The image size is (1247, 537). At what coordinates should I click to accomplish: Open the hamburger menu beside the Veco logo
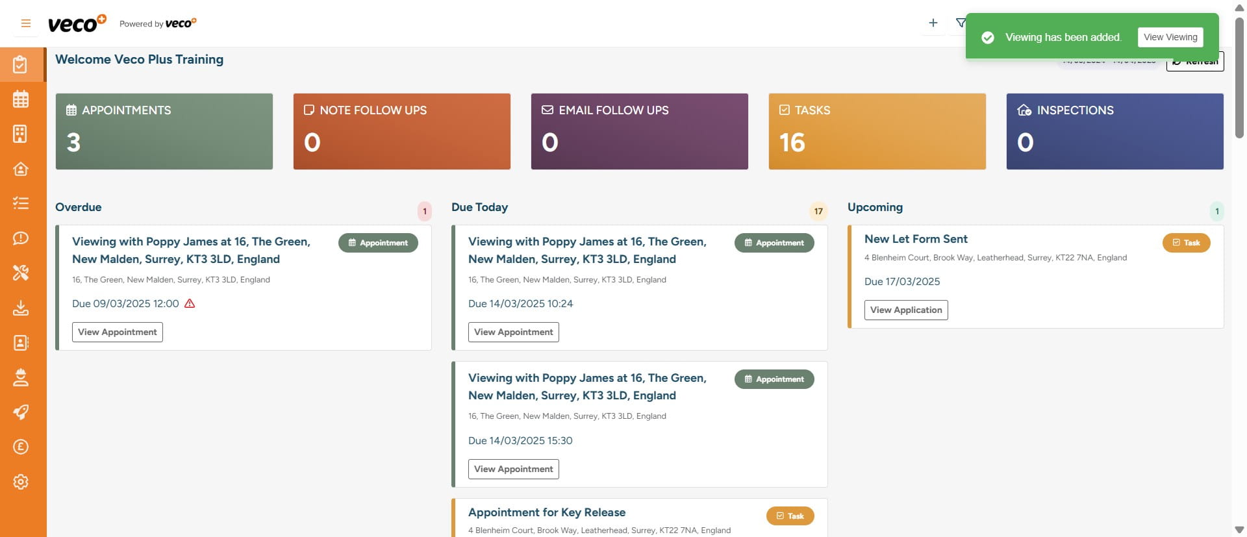coord(26,23)
